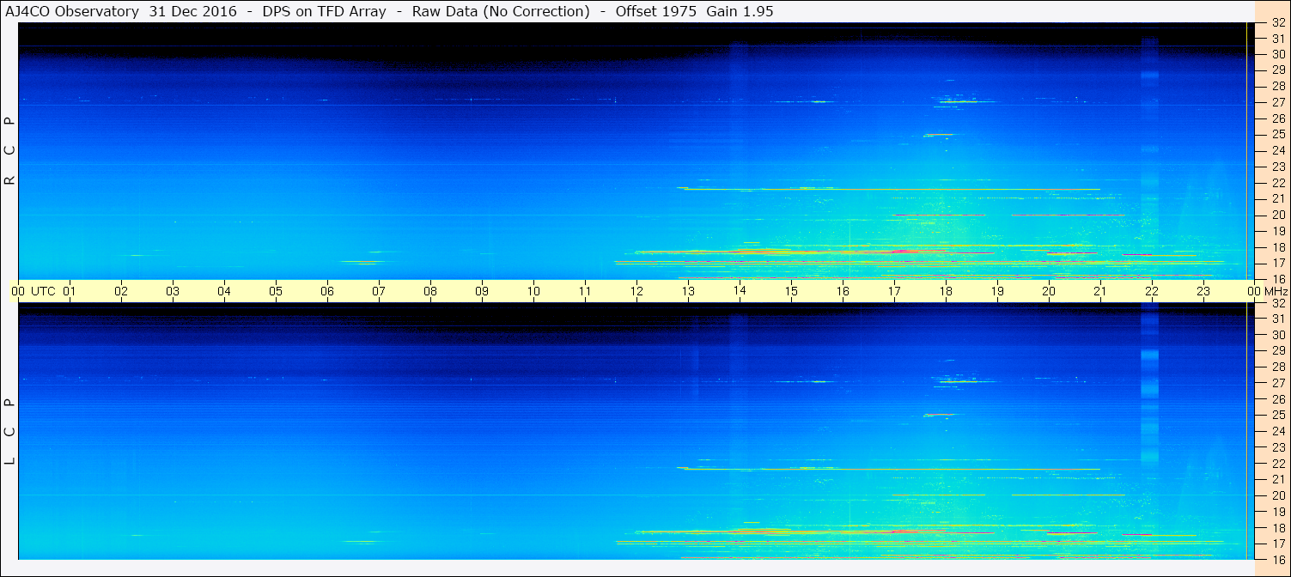1291x577 pixels.
Task: Click hour marker 02 on time axis
Action: [121, 292]
